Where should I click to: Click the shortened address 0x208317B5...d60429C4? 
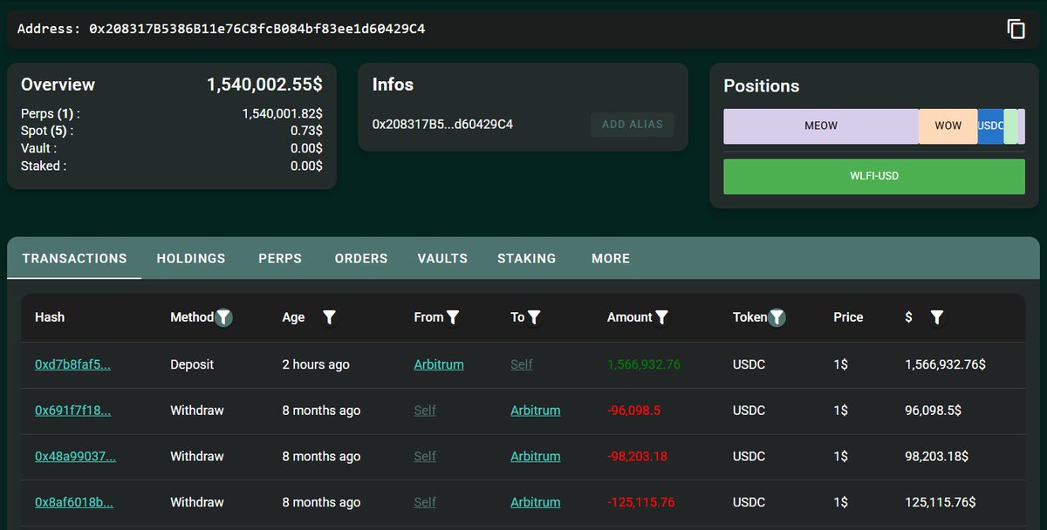coord(442,125)
